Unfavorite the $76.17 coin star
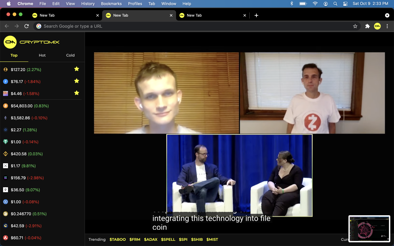Screen dimensions: 394x246 pyautogui.click(x=77, y=81)
